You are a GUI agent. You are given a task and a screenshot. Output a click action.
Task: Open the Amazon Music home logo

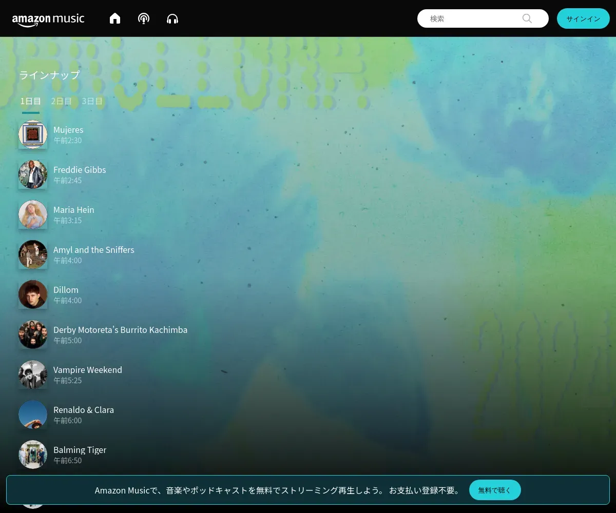point(48,19)
